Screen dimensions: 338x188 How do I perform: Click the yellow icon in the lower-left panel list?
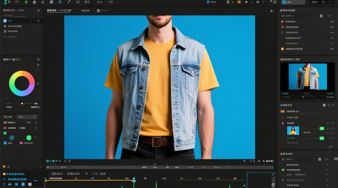(x=5, y=123)
